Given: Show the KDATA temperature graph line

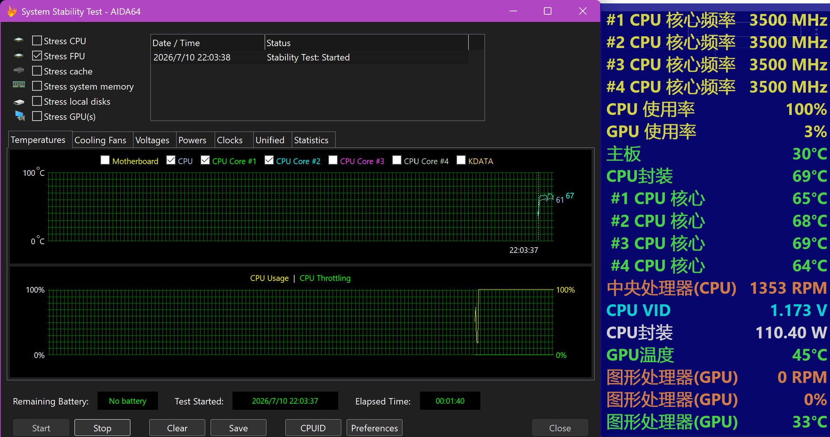Looking at the screenshot, I should coord(461,160).
